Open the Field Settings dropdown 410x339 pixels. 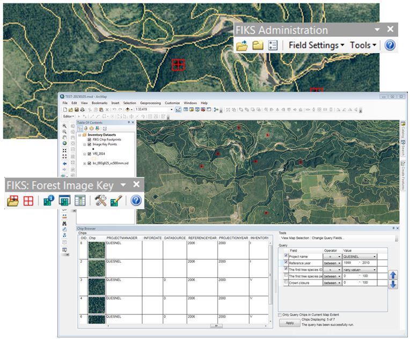(317, 45)
